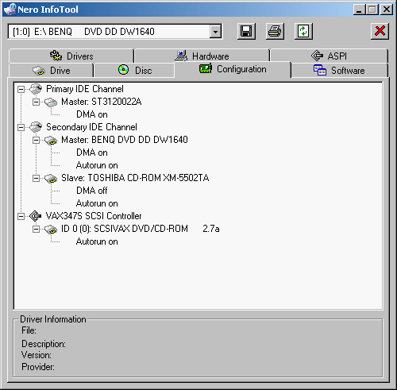Click the File: label in Driver Information
Image resolution: width=397 pixels, height=390 pixels.
point(29,330)
